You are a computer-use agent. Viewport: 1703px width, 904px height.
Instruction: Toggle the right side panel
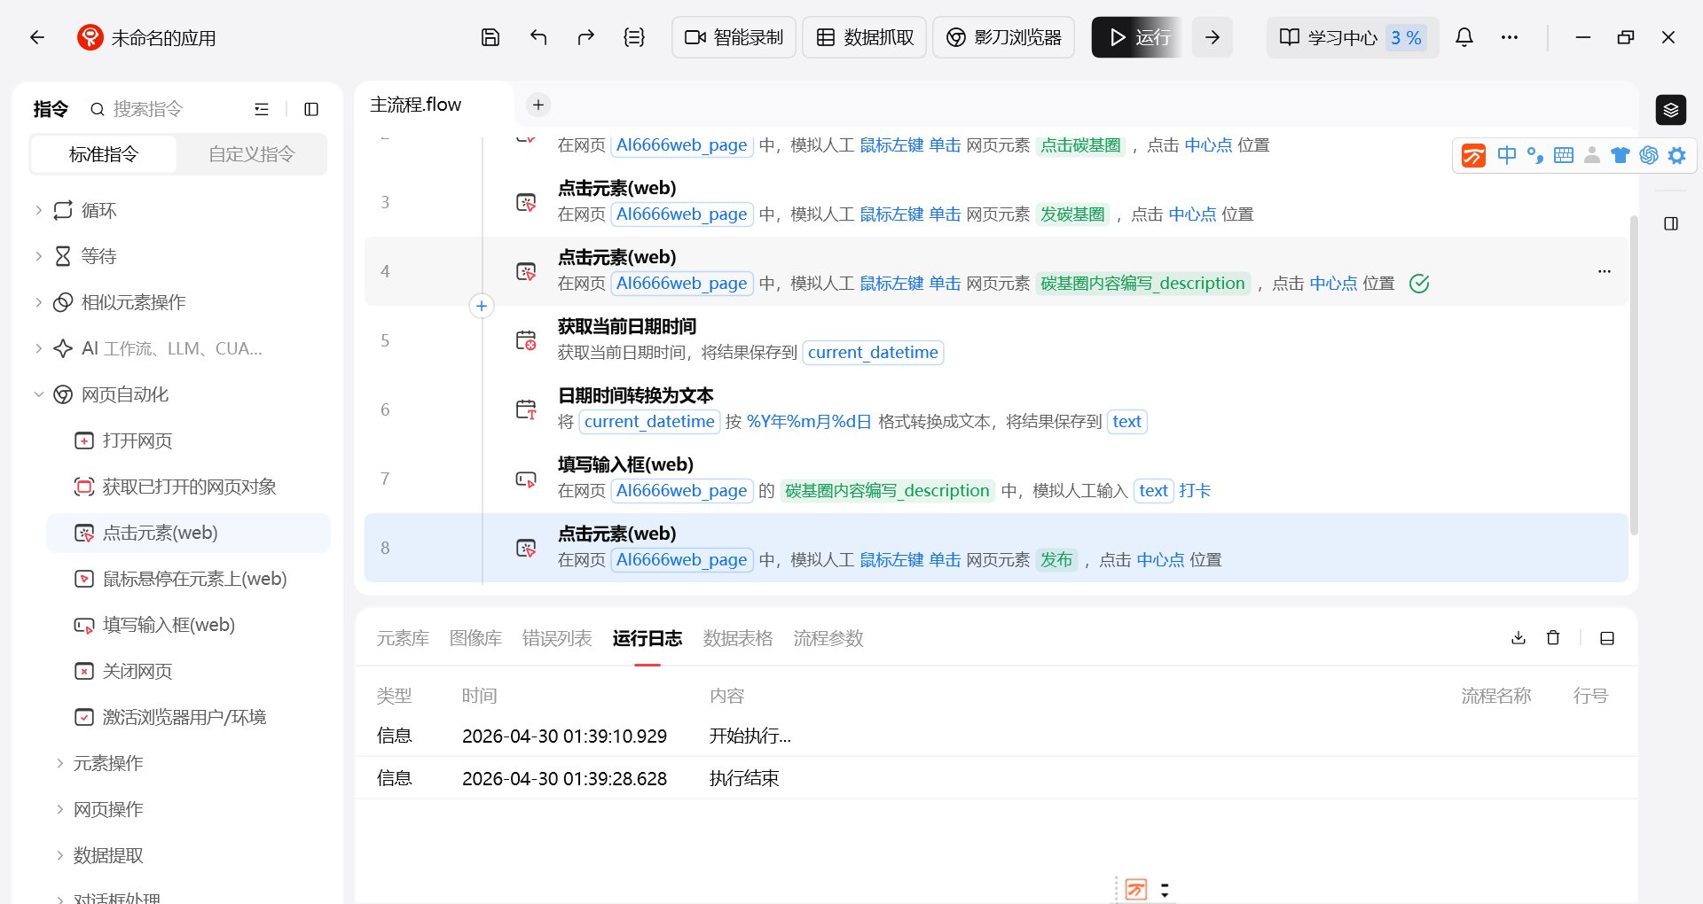tap(1671, 223)
